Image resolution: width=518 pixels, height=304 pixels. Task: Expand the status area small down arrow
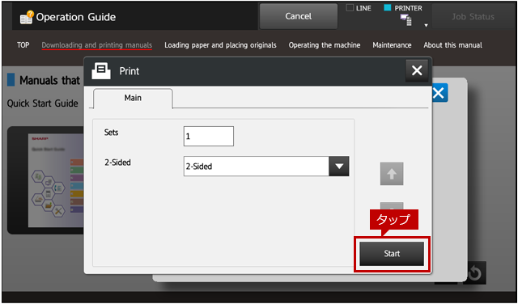tap(427, 25)
